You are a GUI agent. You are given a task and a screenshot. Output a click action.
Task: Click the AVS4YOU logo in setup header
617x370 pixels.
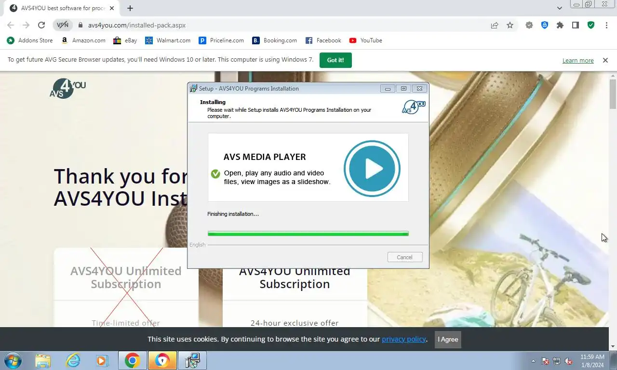[x=414, y=106]
